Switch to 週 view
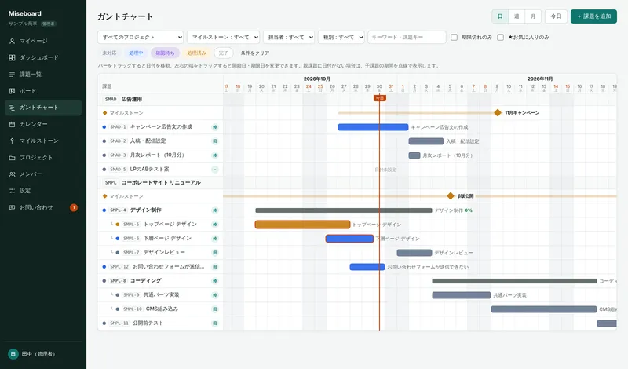The image size is (628, 369). tap(517, 16)
